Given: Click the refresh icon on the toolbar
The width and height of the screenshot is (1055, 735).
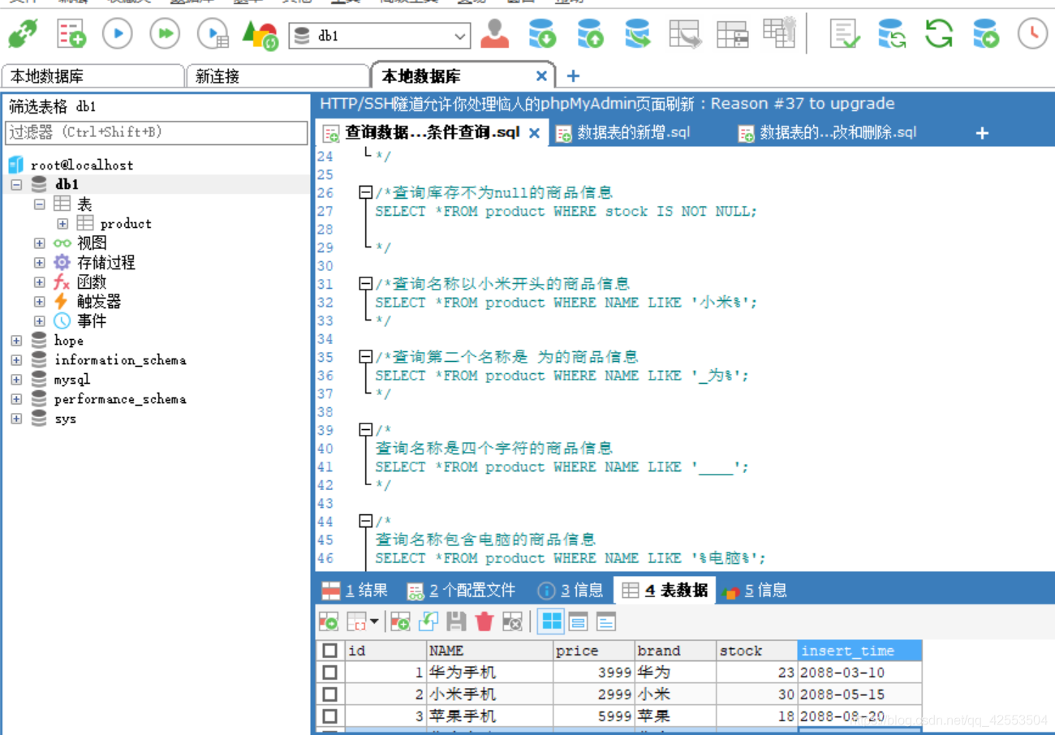Looking at the screenshot, I should click(938, 35).
